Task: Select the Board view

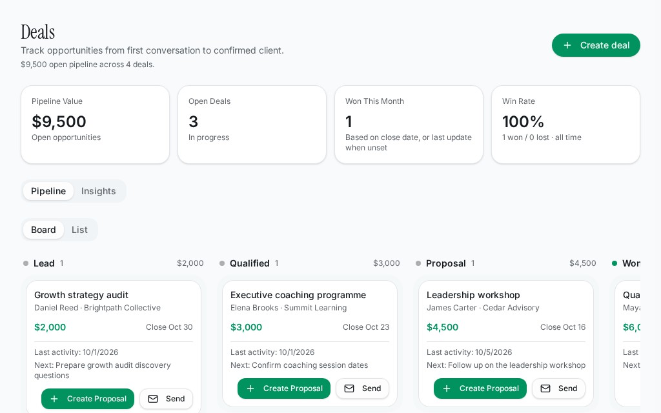Action: tap(43, 230)
